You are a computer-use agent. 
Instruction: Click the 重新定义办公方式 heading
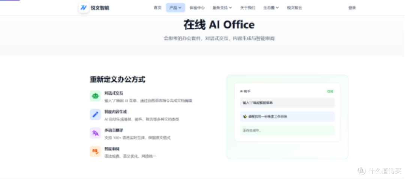(117, 79)
